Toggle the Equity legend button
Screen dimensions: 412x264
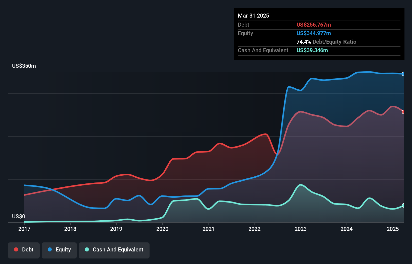59,250
